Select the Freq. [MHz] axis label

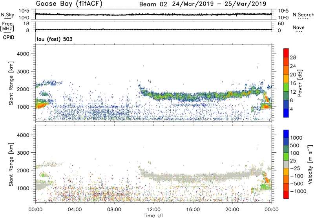(7, 26)
